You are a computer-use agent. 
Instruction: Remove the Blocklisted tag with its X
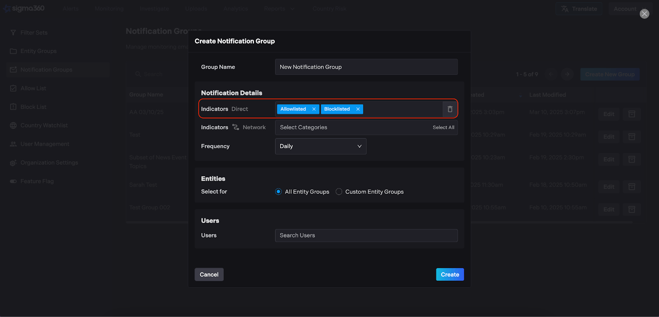(x=358, y=109)
